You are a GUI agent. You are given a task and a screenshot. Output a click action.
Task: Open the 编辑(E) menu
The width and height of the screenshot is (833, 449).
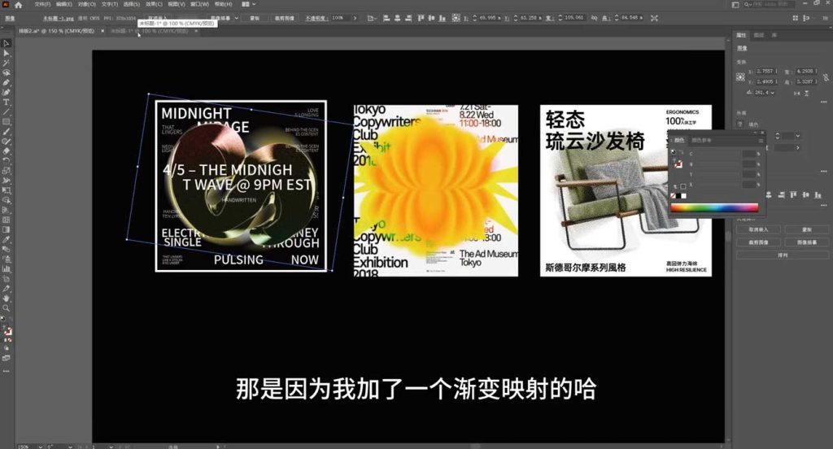click(63, 4)
